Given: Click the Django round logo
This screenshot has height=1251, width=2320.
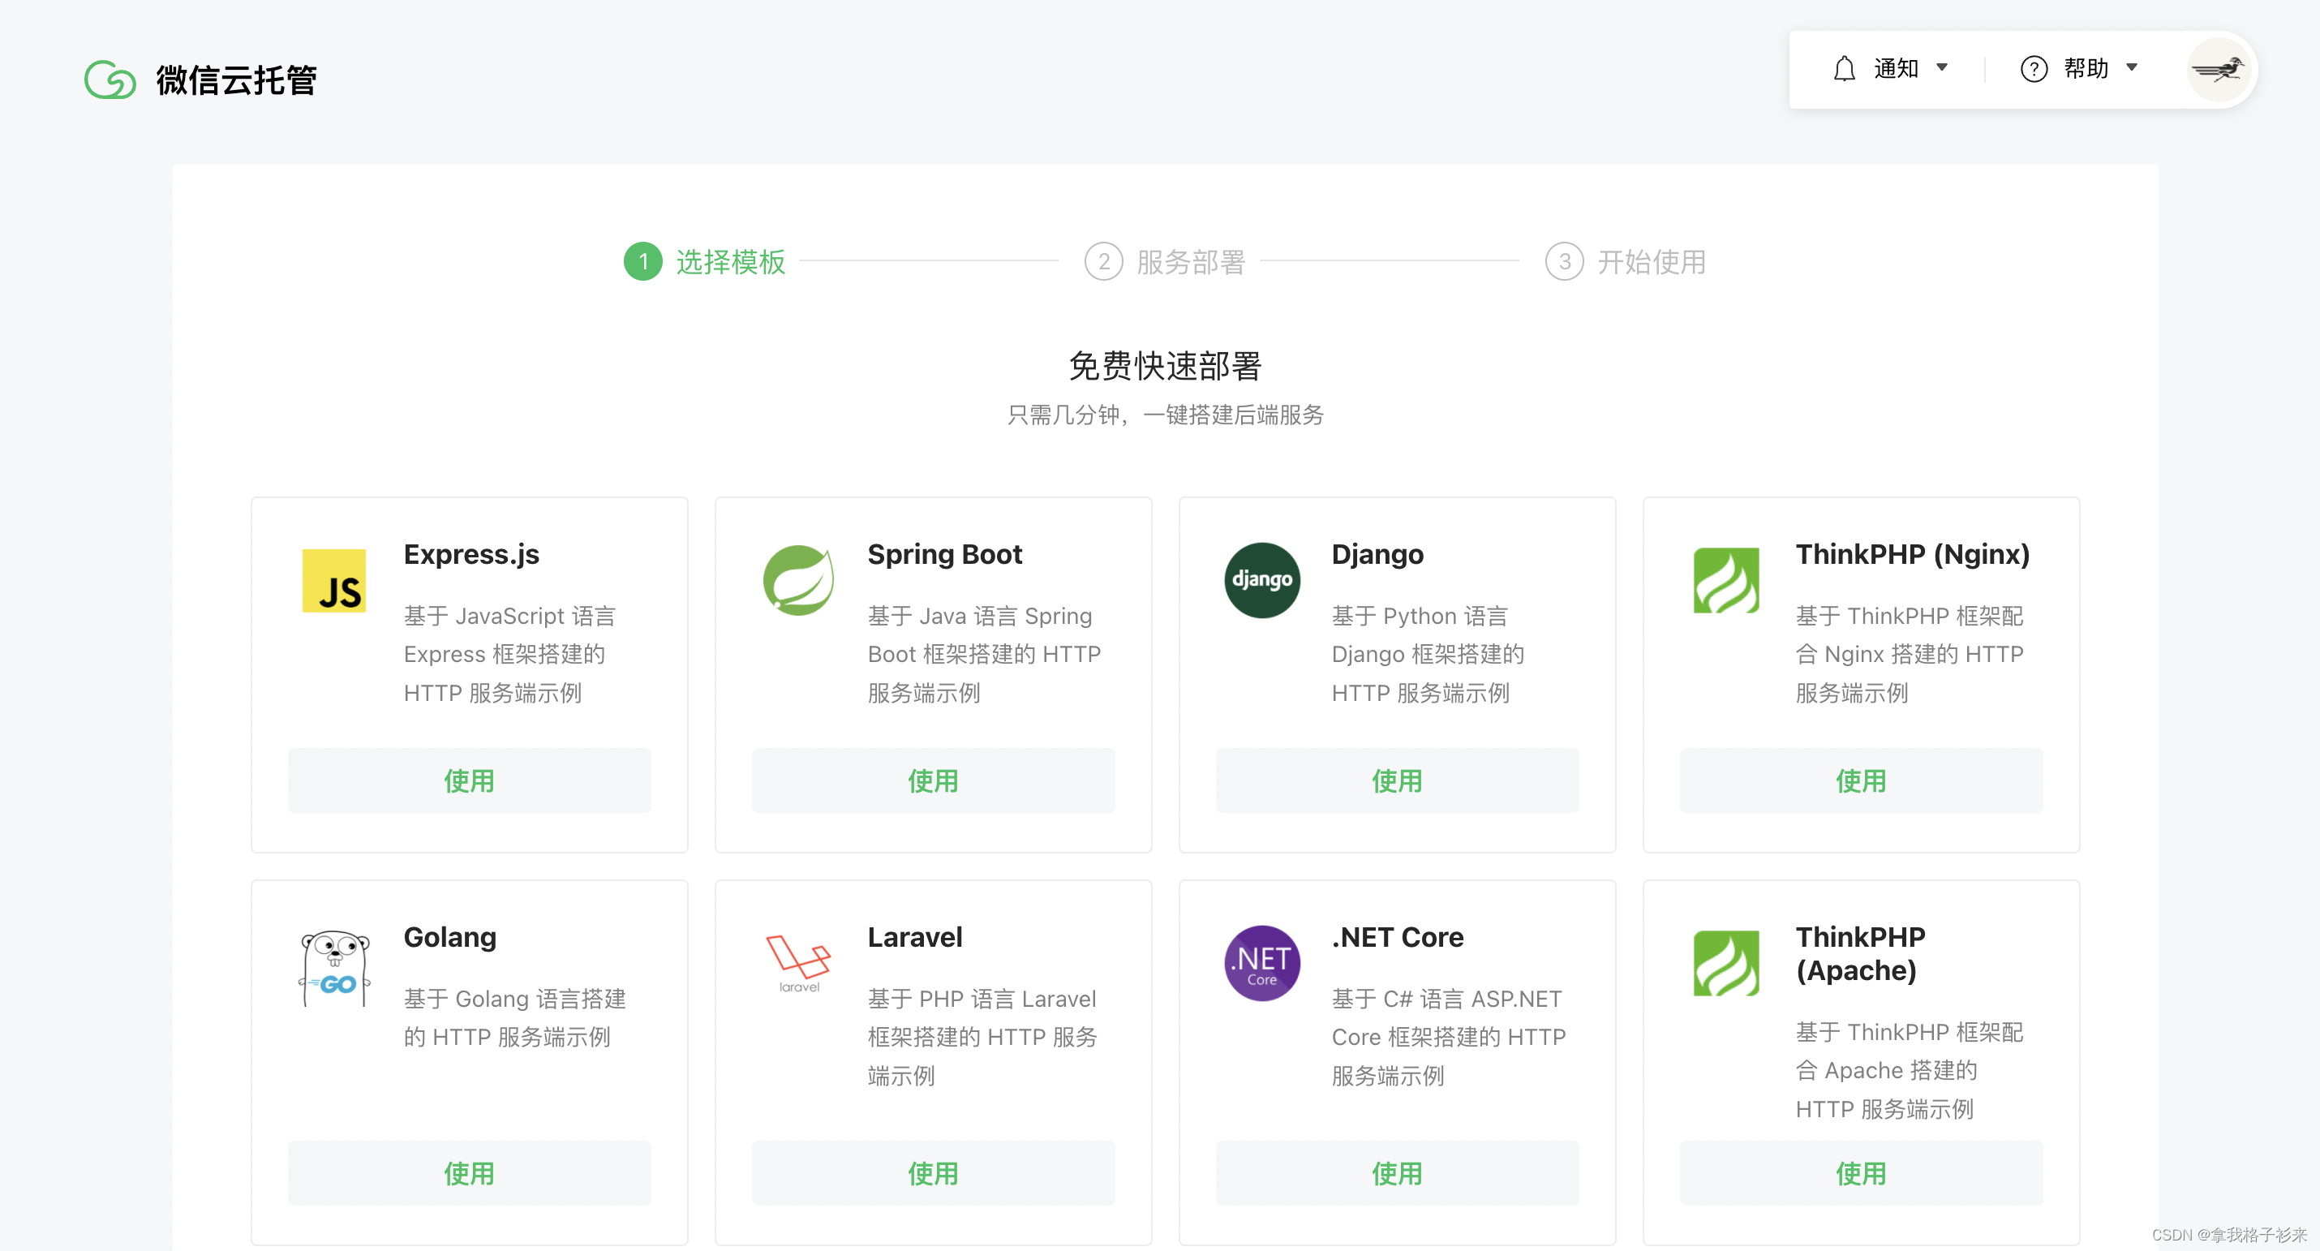Looking at the screenshot, I should point(1261,580).
